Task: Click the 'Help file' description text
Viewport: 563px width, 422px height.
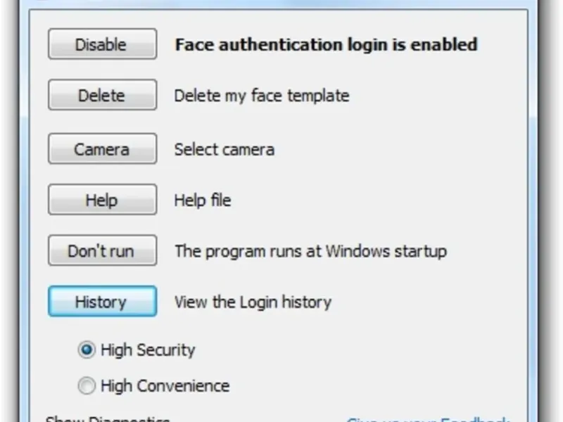Action: [x=202, y=200]
